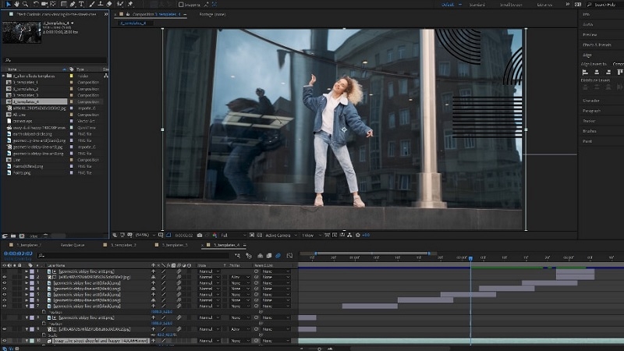Screen dimensions: 624x351
Task: Open the Render Queue tab
Action: (x=73, y=245)
